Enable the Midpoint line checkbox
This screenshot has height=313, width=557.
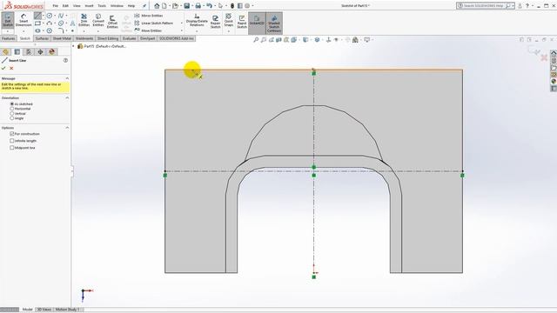pos(12,148)
